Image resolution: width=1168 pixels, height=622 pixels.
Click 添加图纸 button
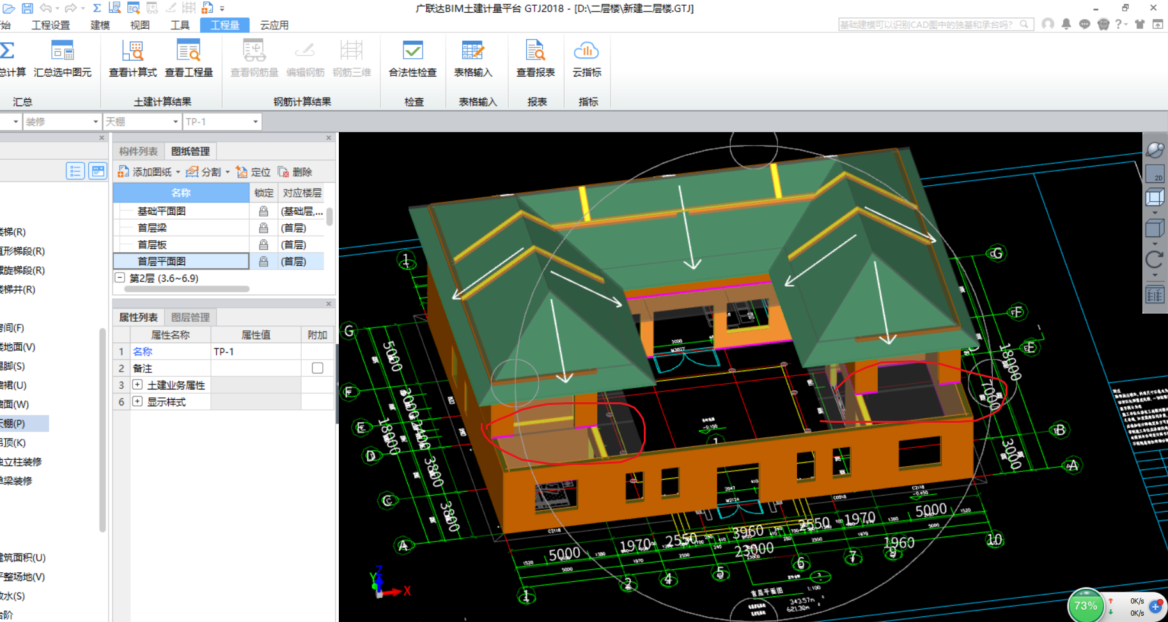point(145,172)
